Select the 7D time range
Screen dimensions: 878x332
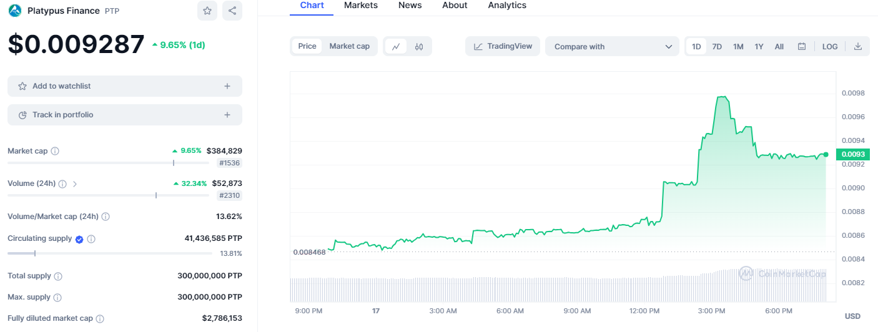point(717,46)
